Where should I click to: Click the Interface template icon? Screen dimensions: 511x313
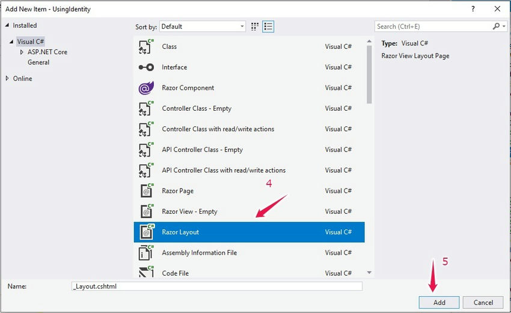(x=146, y=67)
